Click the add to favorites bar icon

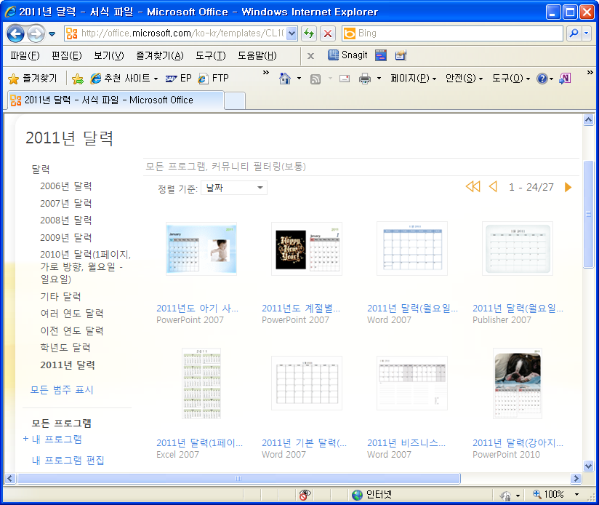[78, 79]
